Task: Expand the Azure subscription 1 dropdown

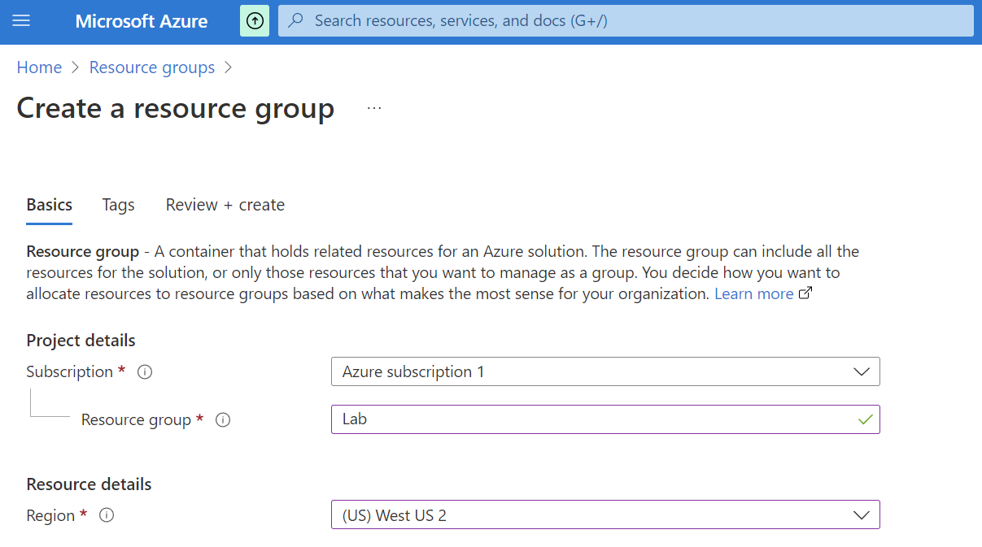Action: pos(604,371)
